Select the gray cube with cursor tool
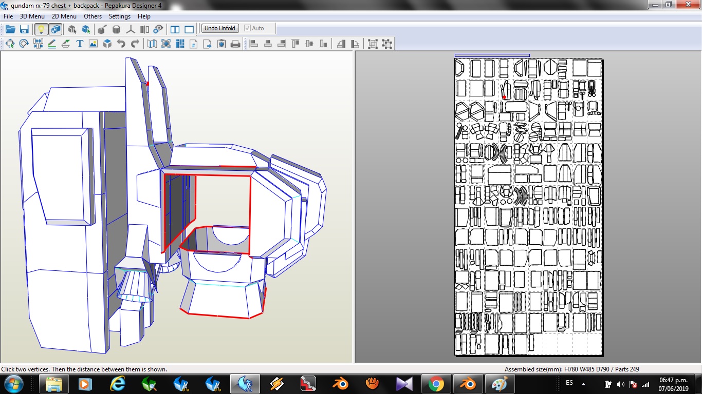Screen dimensions: 702x394 tap(72, 29)
